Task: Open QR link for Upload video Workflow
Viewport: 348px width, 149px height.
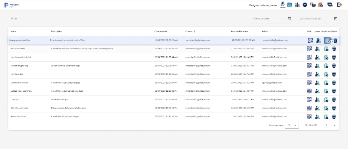Action: (310, 91)
